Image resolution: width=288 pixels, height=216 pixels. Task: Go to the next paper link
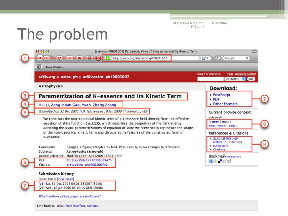(227, 122)
